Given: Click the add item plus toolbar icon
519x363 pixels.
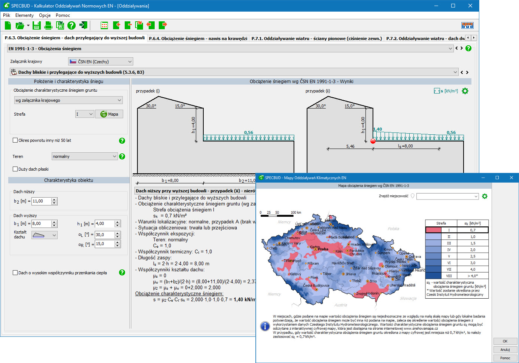Looking at the screenshot, I should (x=116, y=25).
